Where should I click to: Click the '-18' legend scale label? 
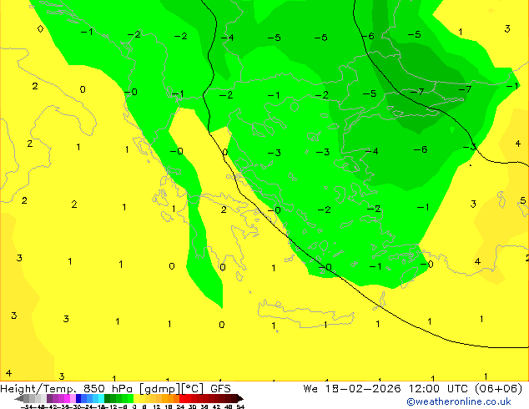pyautogui.click(x=100, y=407)
